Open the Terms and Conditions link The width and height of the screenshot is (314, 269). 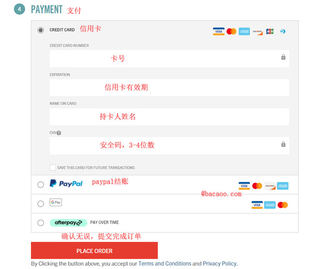(165, 264)
